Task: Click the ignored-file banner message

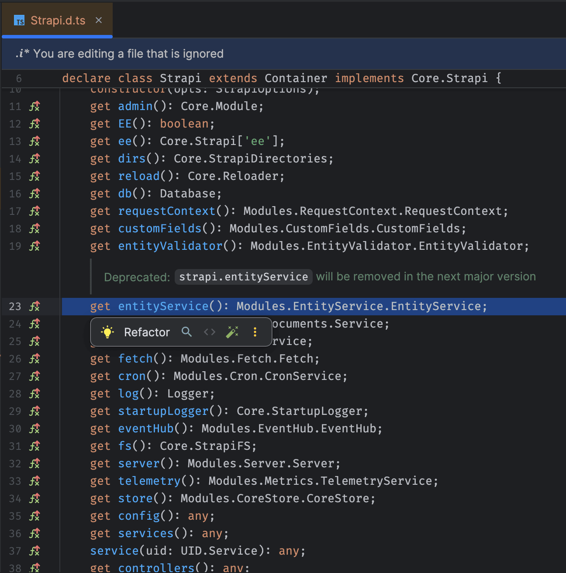Action: point(128,54)
